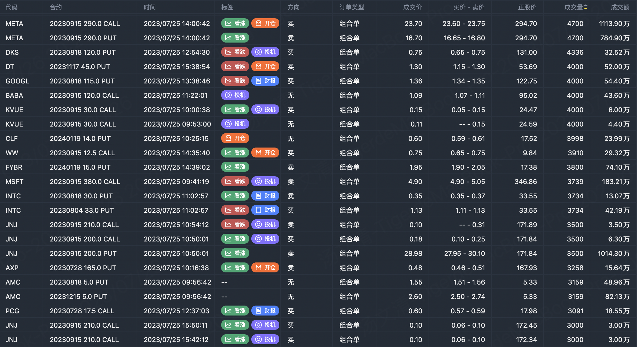Sort by the 合约 column header
The width and height of the screenshot is (637, 347).
tap(56, 7)
